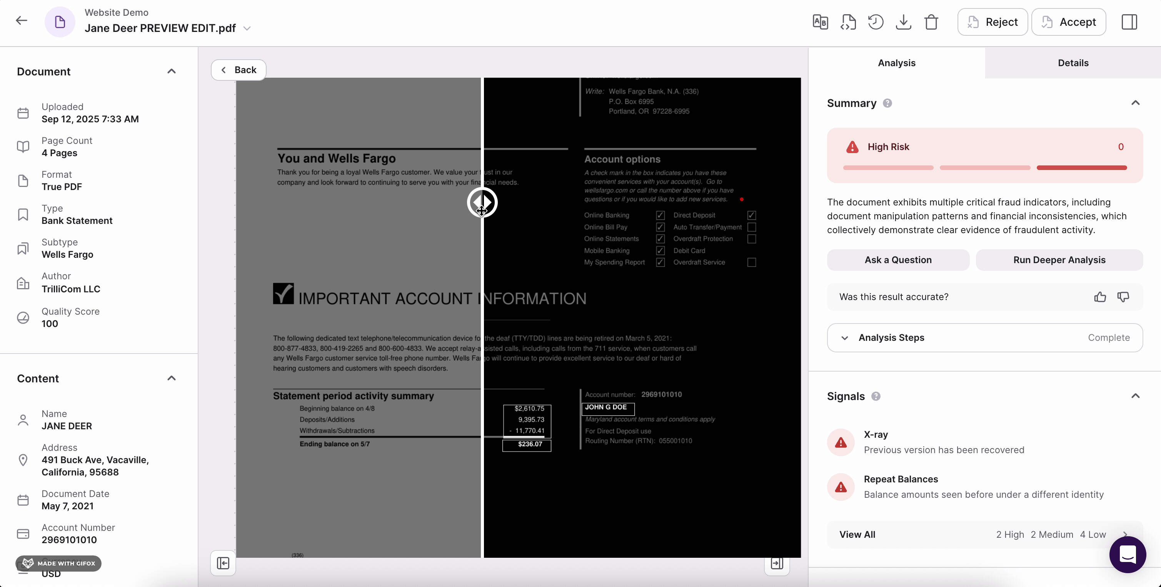Switch to the Details tab

point(1073,63)
